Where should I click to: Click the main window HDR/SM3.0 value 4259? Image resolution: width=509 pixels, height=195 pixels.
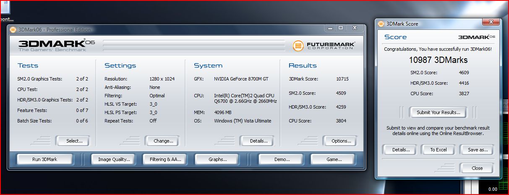(341, 107)
